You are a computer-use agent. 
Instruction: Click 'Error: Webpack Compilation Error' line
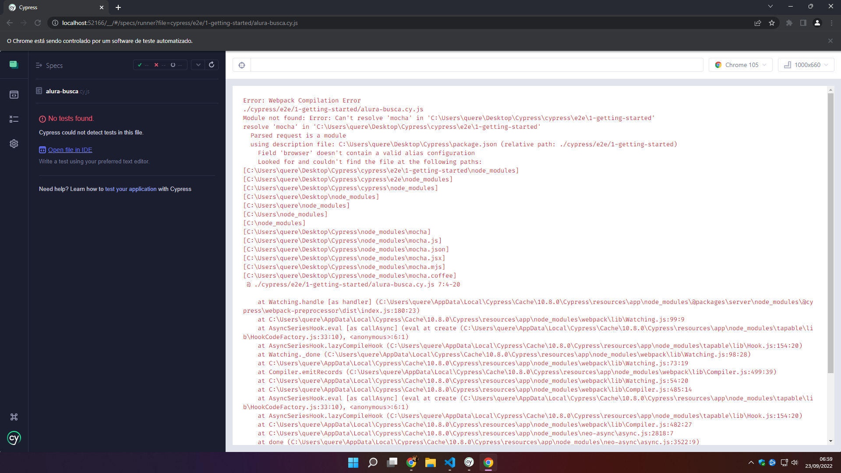[302, 101]
